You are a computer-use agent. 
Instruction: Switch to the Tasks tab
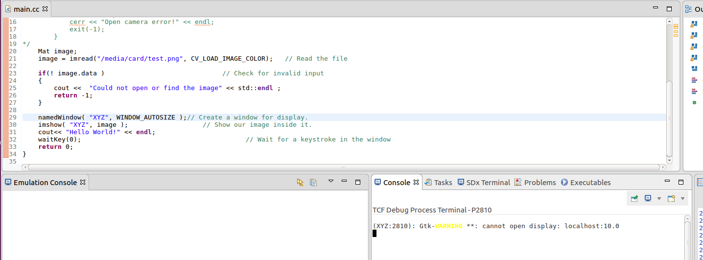[438, 182]
